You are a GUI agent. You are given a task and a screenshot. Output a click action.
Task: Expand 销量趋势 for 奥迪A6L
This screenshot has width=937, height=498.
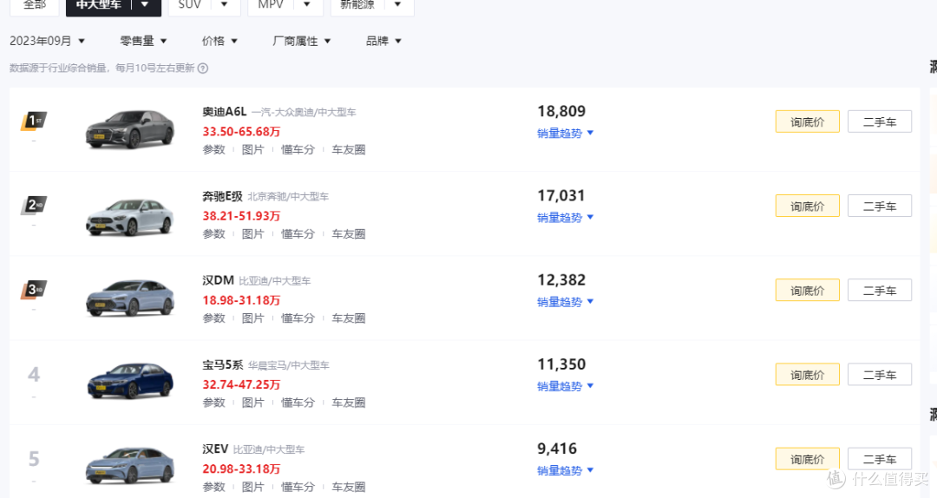[x=566, y=134]
